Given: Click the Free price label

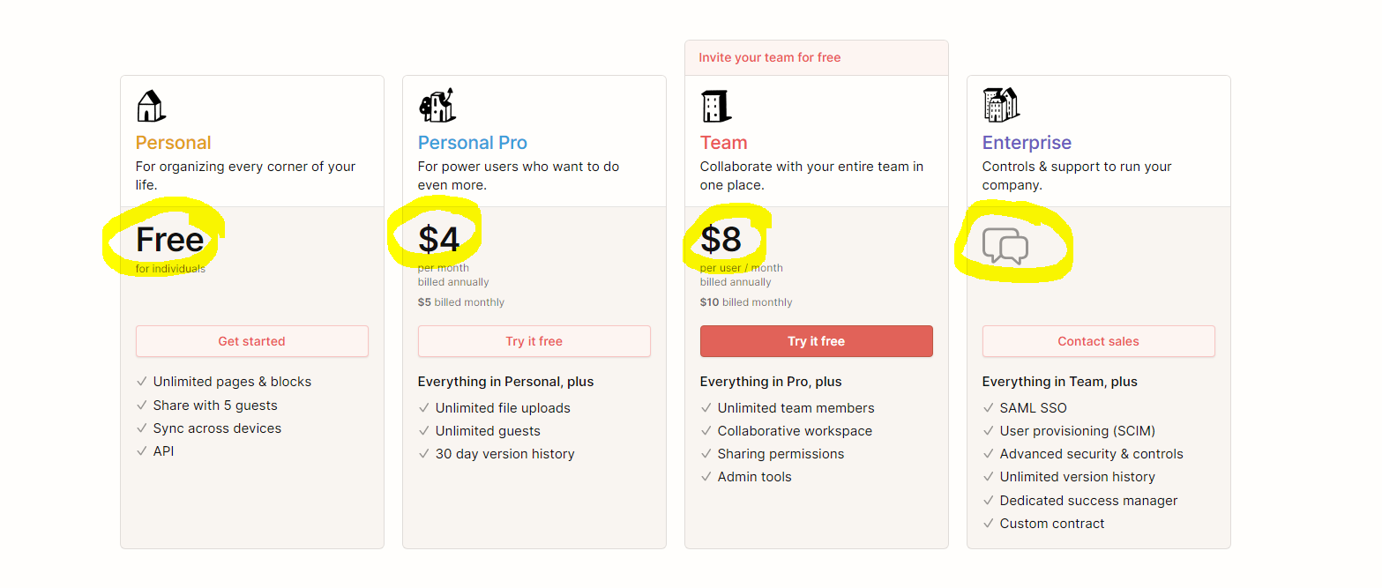Looking at the screenshot, I should click(170, 240).
